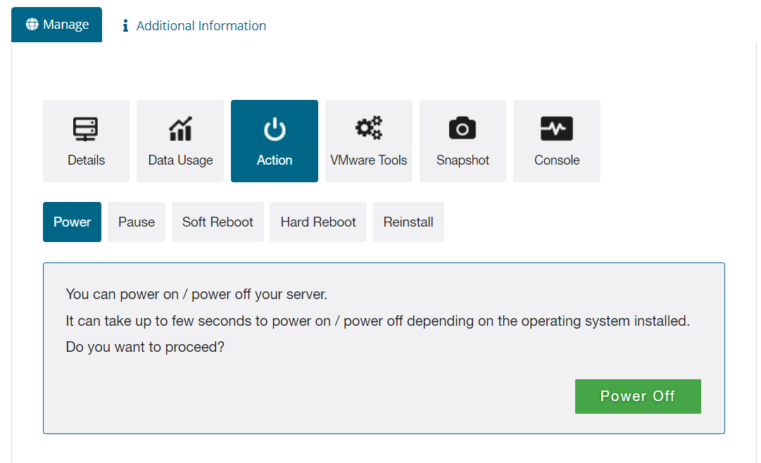This screenshot has height=463, width=761.
Task: Open the Additional Information tab
Action: 194,26
